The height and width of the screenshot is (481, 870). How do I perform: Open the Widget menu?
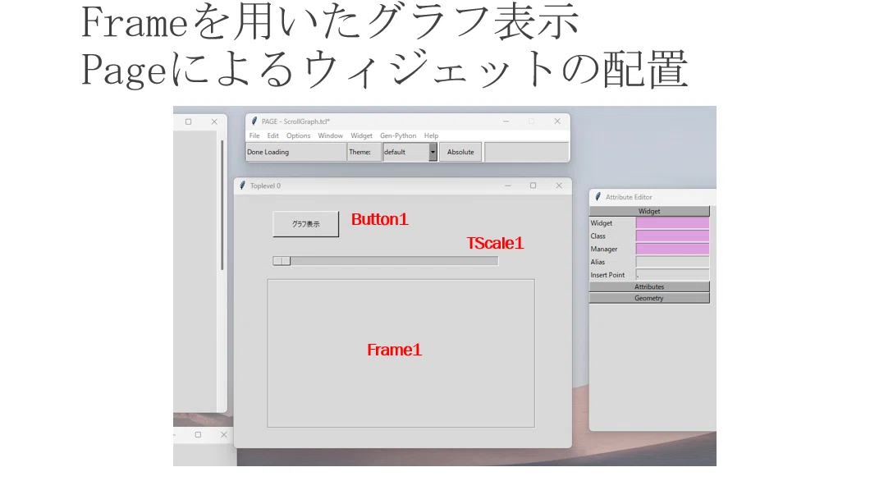361,136
